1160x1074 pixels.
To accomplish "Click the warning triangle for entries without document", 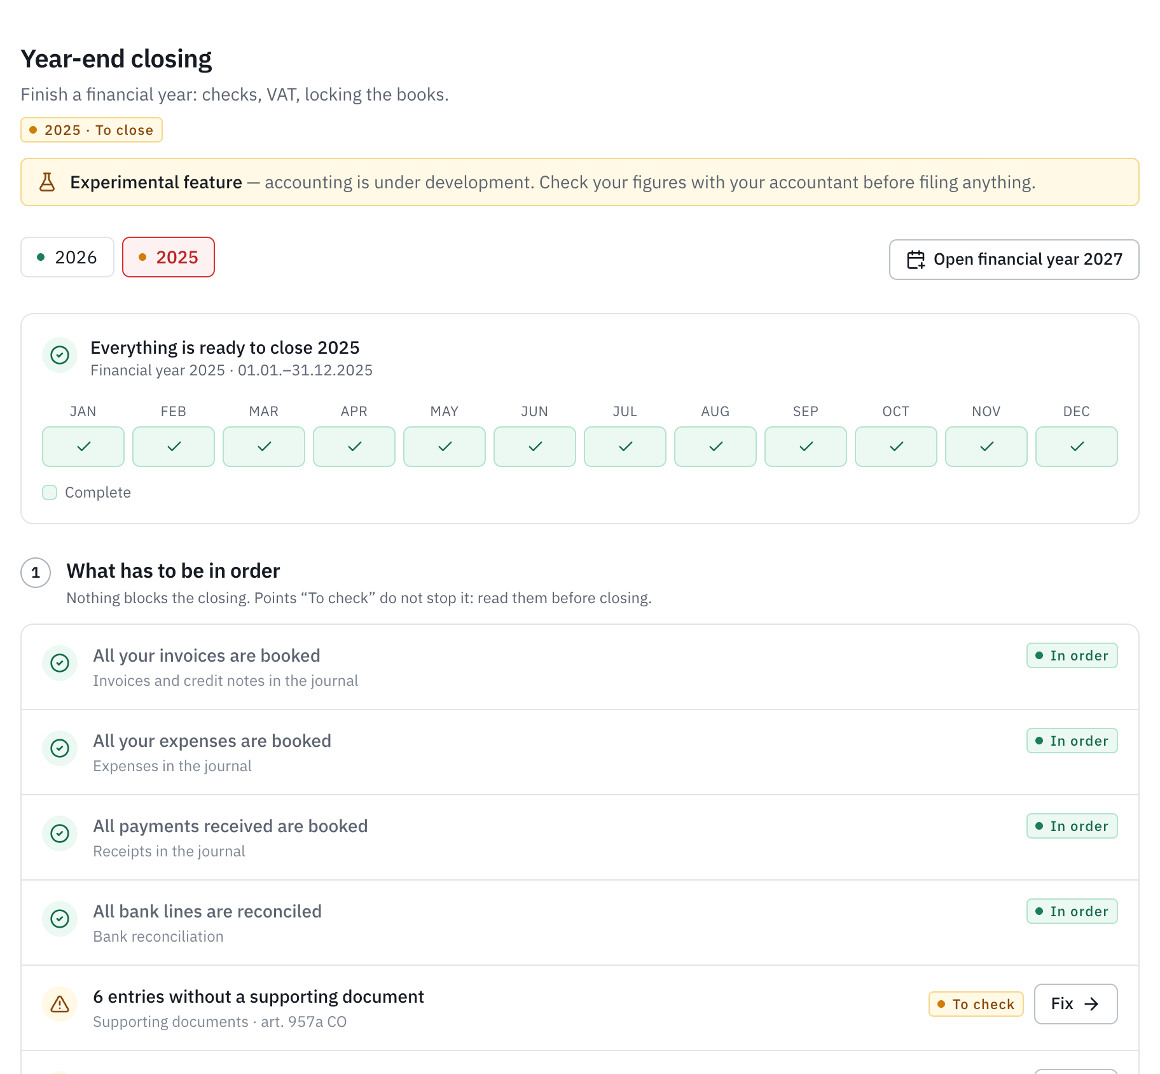I will coord(60,1004).
